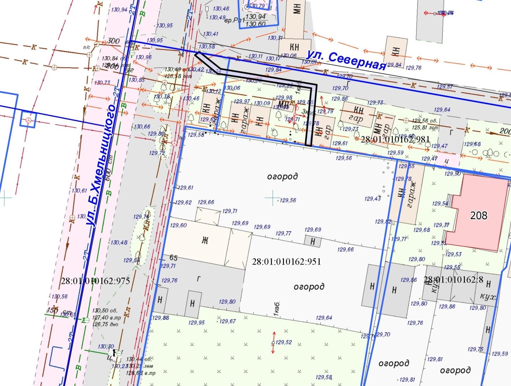The image size is (511, 386).
Task: Select parcel label 28:01:010162:8
Action: (x=453, y=280)
